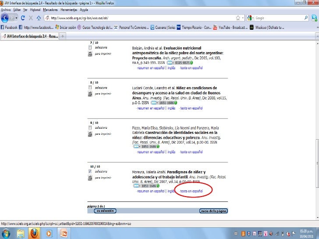Open the Ayuda menu
The width and height of the screenshot is (319, 239).
pyautogui.click(x=84, y=10)
